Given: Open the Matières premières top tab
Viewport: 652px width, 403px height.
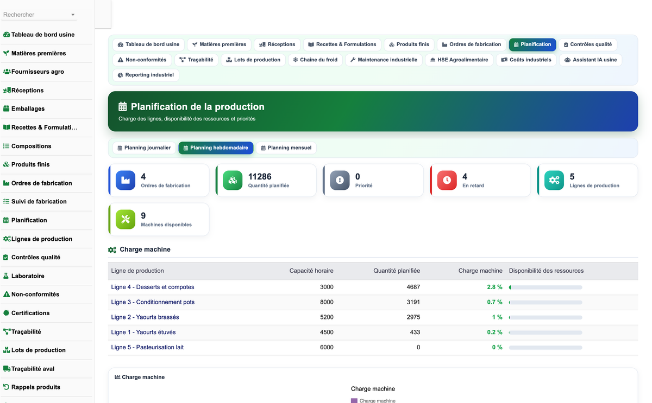Looking at the screenshot, I should pos(219,44).
